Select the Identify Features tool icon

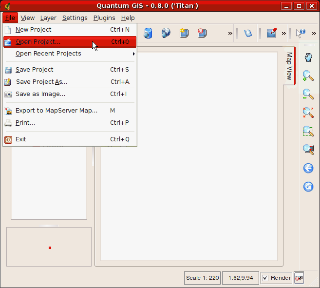pos(301,33)
